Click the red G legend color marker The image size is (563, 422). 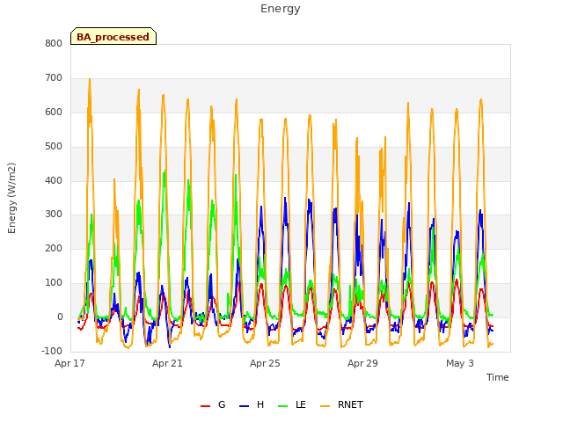click(x=205, y=406)
